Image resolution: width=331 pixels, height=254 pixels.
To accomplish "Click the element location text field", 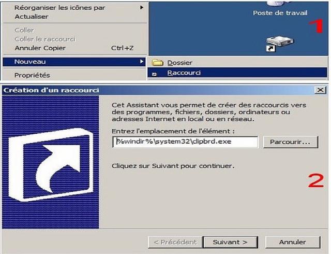I will (x=185, y=142).
